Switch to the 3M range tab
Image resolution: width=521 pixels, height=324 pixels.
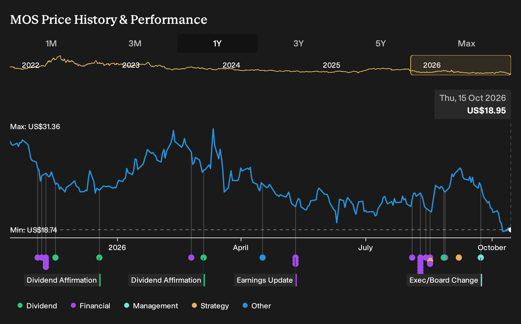click(135, 43)
